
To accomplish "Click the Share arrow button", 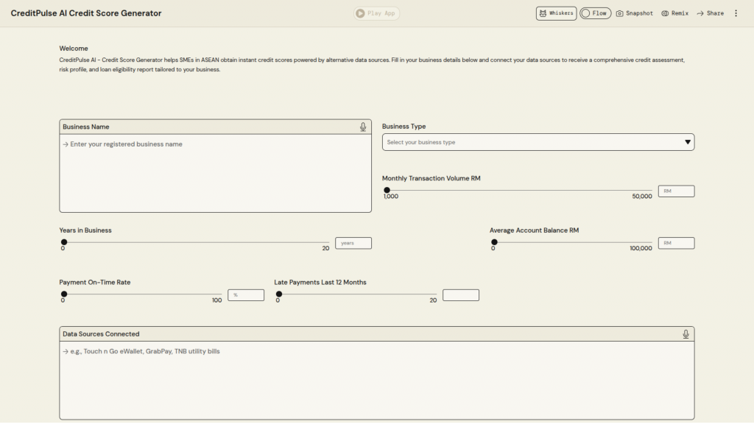I will (x=710, y=13).
